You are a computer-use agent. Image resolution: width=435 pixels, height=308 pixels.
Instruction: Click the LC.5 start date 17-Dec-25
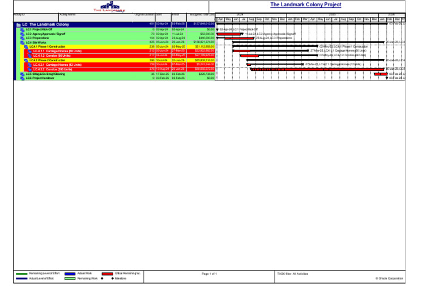click(163, 74)
